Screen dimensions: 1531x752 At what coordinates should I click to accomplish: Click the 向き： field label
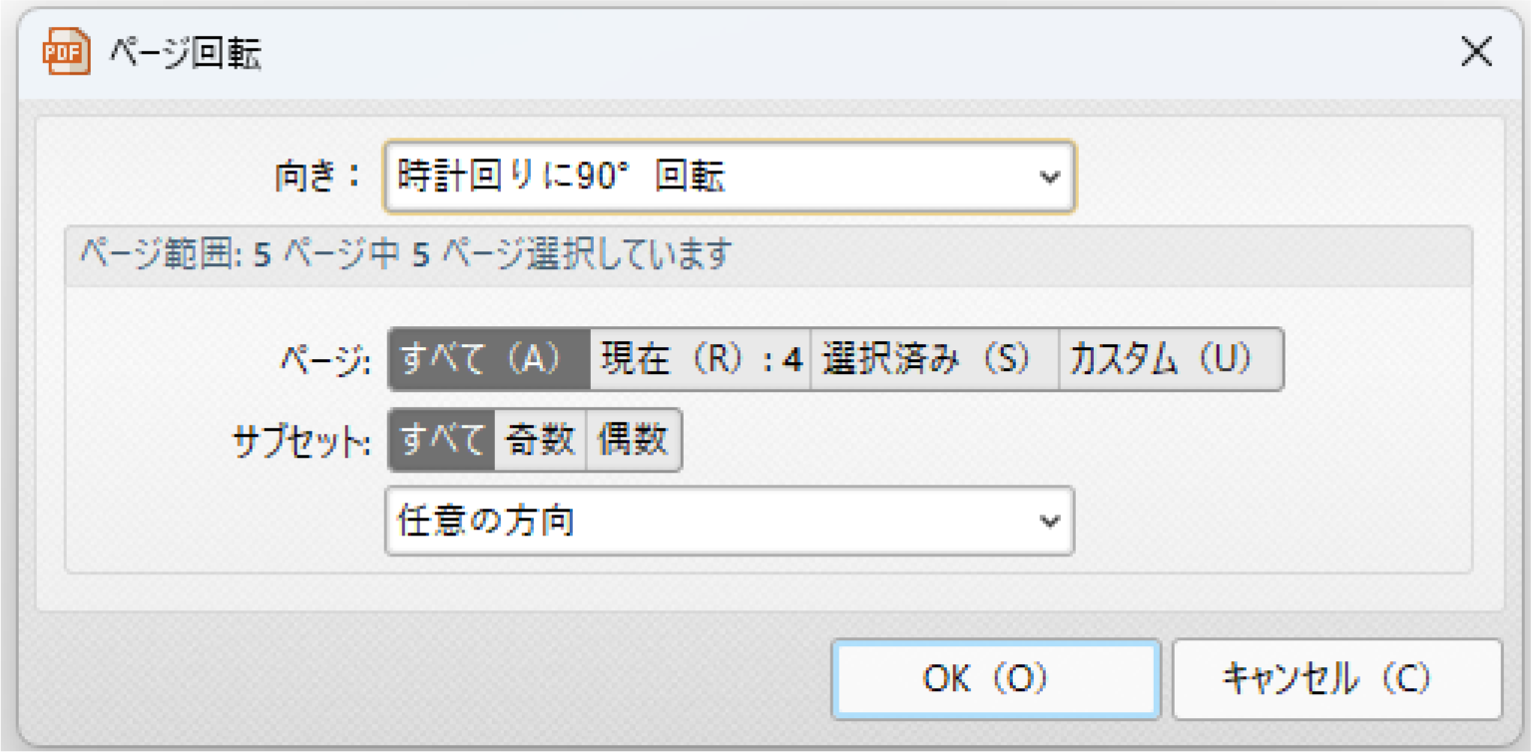point(316,178)
